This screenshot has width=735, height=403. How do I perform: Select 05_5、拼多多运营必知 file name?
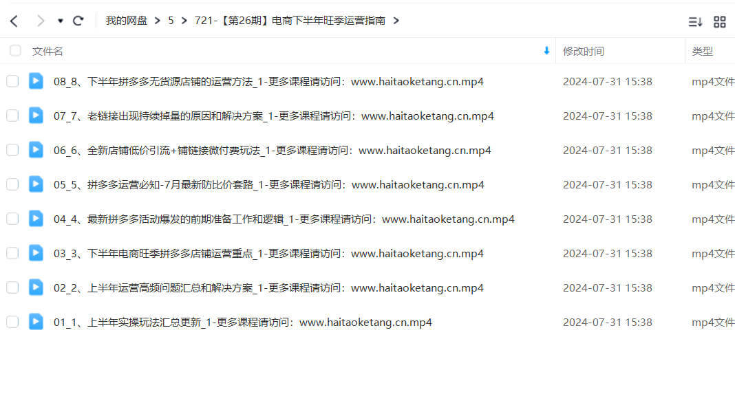click(269, 184)
